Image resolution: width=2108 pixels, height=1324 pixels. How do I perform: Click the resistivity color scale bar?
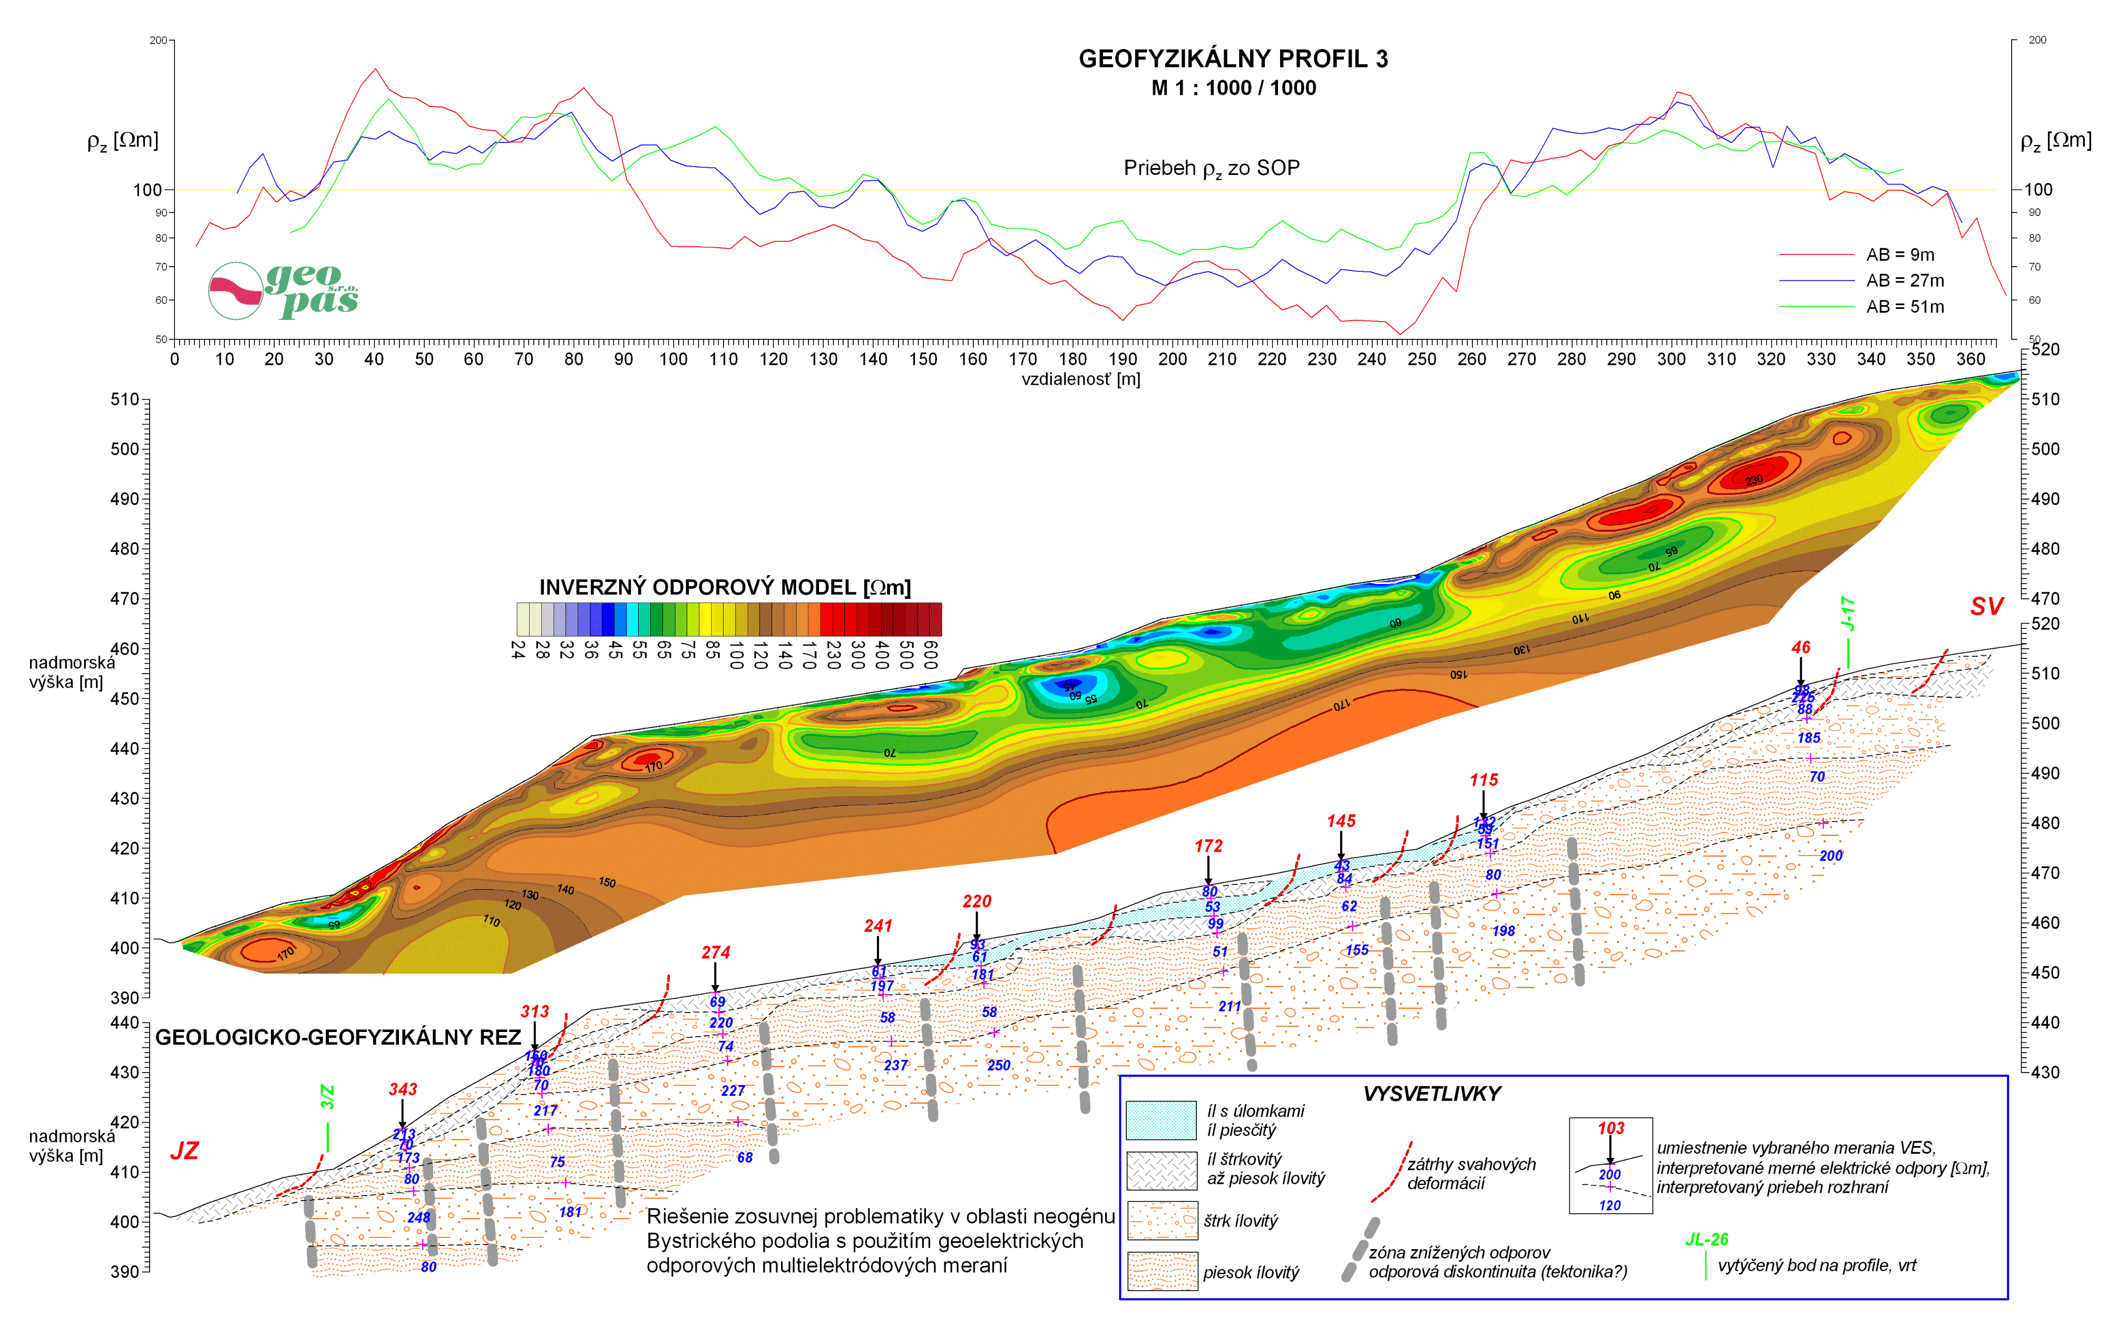coord(729,618)
